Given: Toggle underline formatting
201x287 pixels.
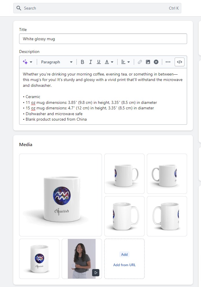Looking at the screenshot, I should [x=98, y=62].
